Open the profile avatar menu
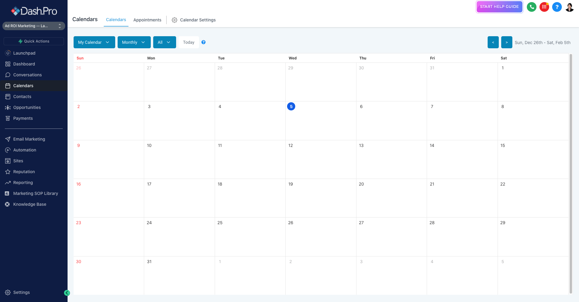The image size is (579, 302). click(570, 7)
